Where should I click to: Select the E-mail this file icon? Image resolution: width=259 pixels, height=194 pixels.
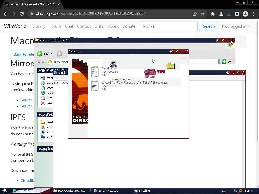click(x=43, y=98)
